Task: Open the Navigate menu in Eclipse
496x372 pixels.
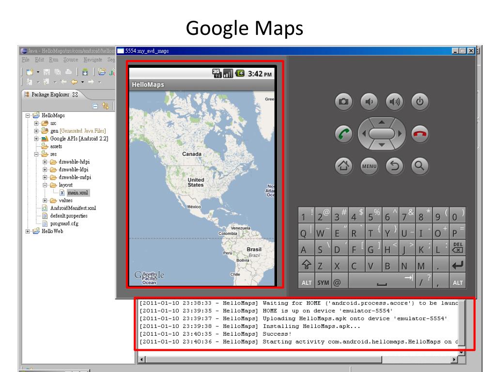Action: point(93,60)
